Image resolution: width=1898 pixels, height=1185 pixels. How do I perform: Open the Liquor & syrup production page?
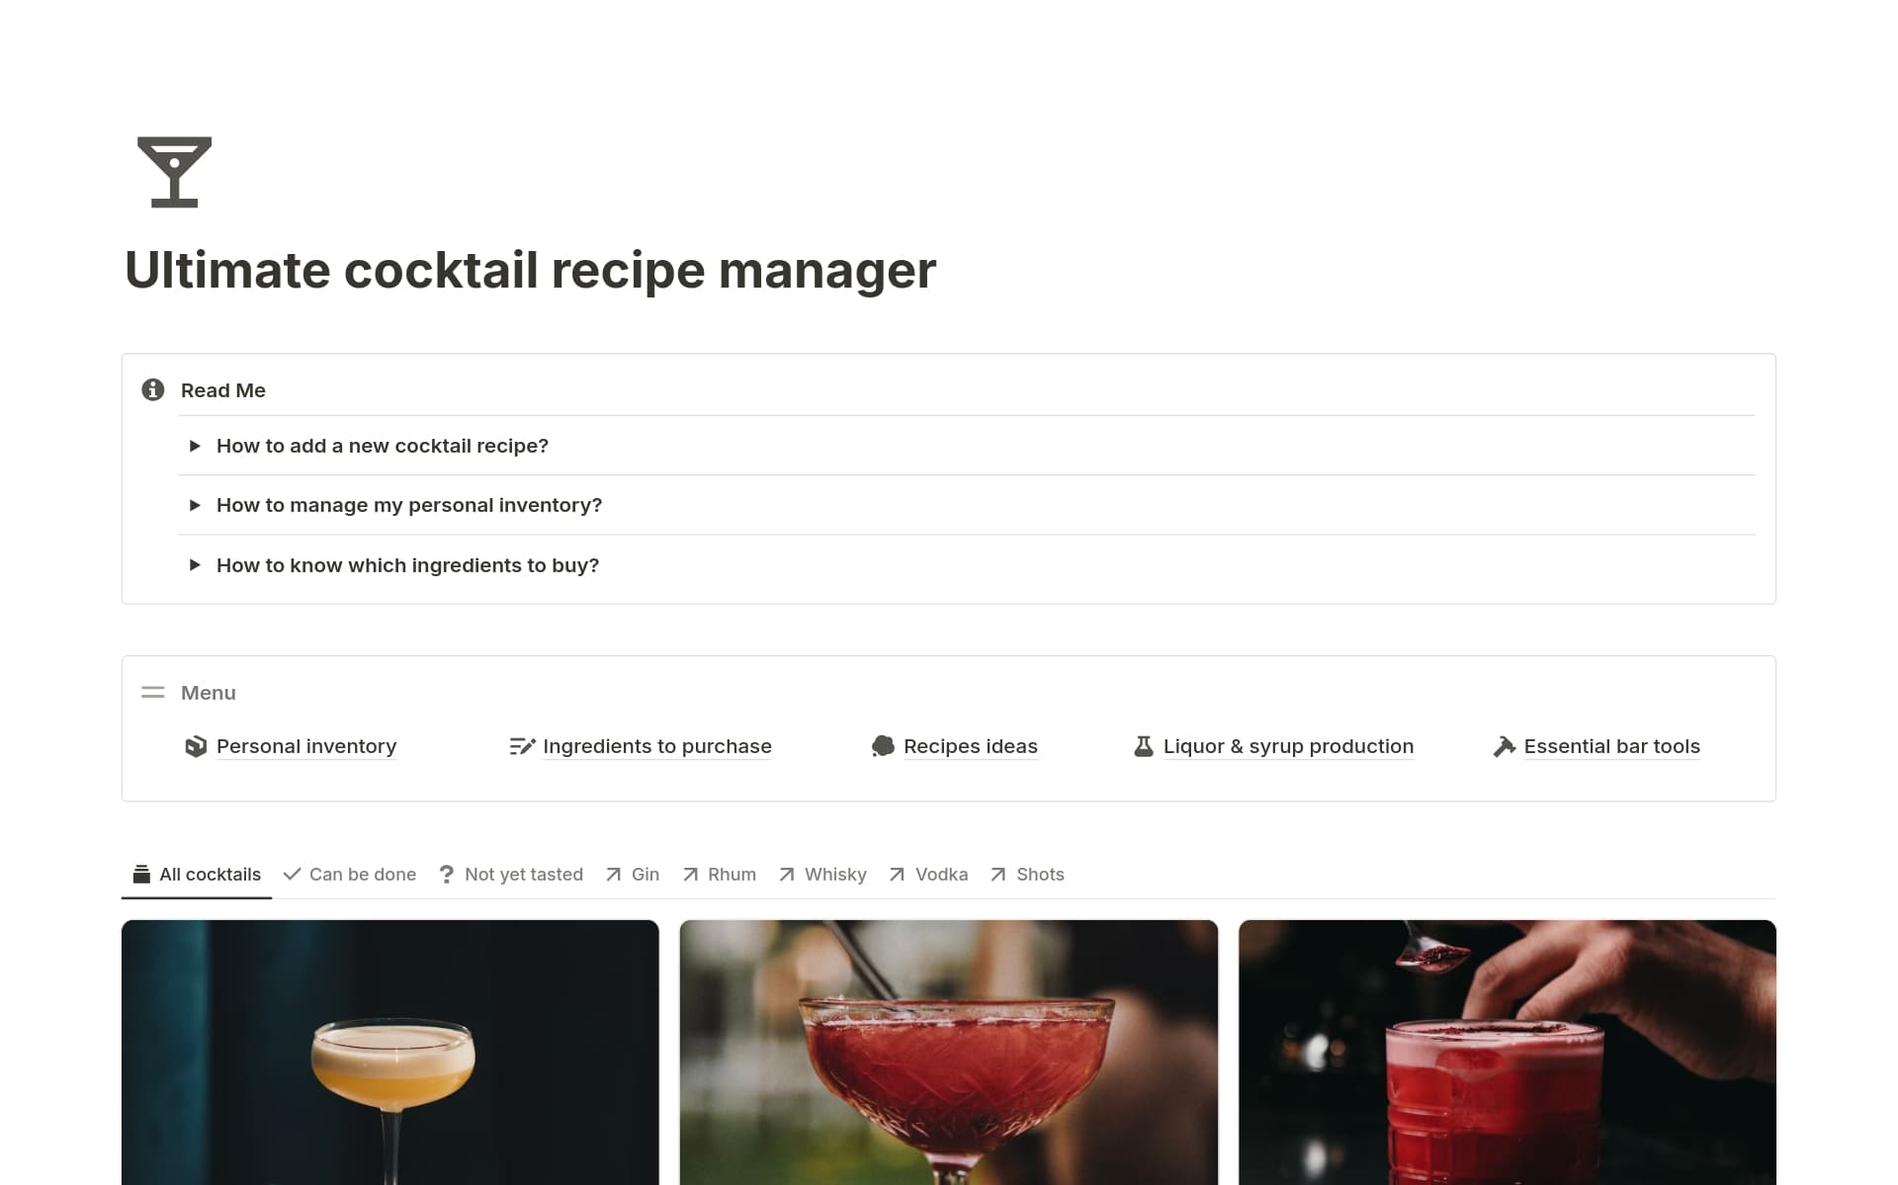pyautogui.click(x=1288, y=746)
